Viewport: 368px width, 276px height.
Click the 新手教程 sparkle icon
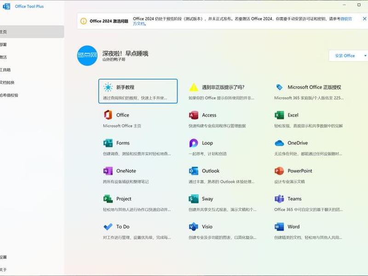(108, 87)
